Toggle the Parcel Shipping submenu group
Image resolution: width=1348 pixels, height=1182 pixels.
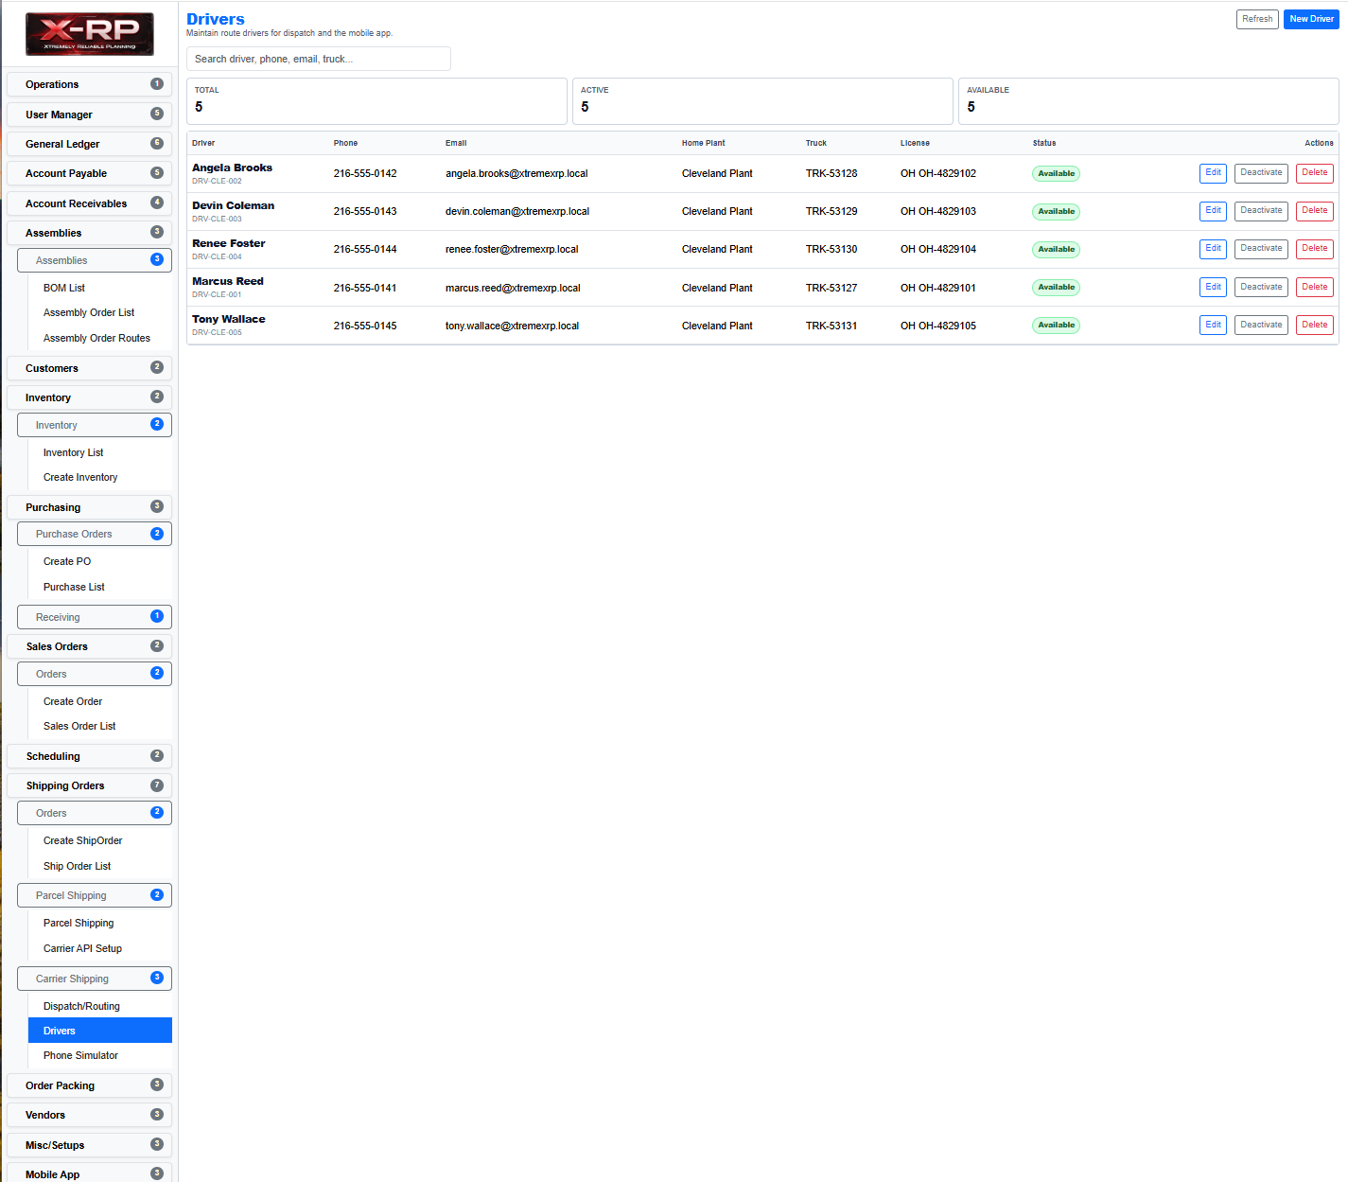click(x=95, y=895)
